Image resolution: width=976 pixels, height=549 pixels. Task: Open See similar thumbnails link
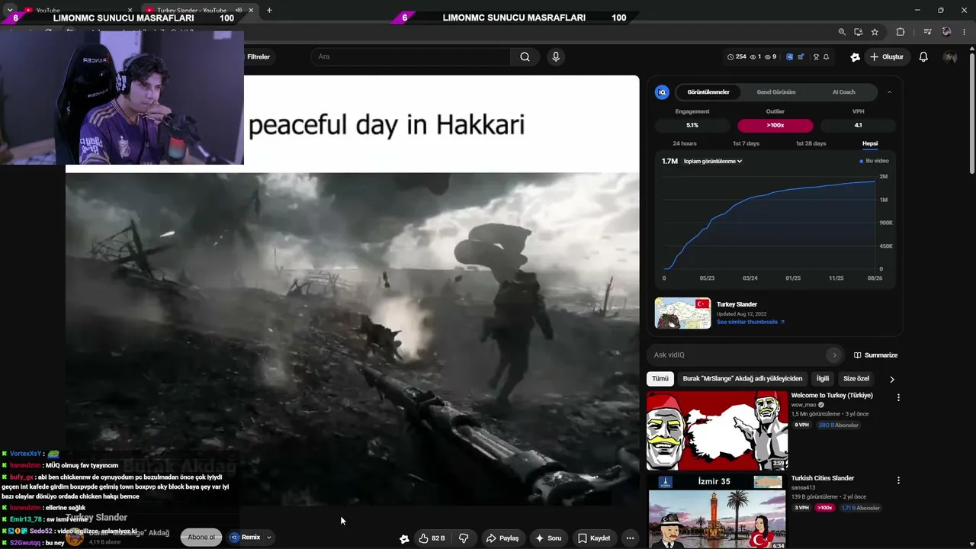(x=750, y=322)
